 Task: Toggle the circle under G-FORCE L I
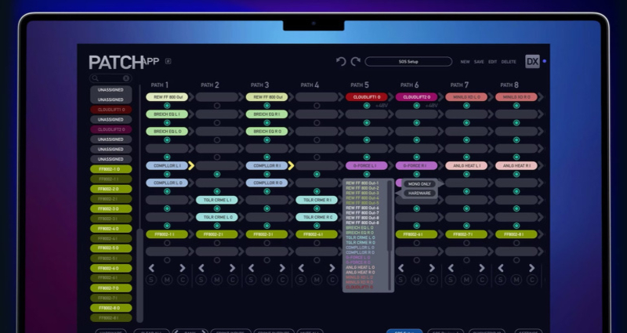point(367,174)
